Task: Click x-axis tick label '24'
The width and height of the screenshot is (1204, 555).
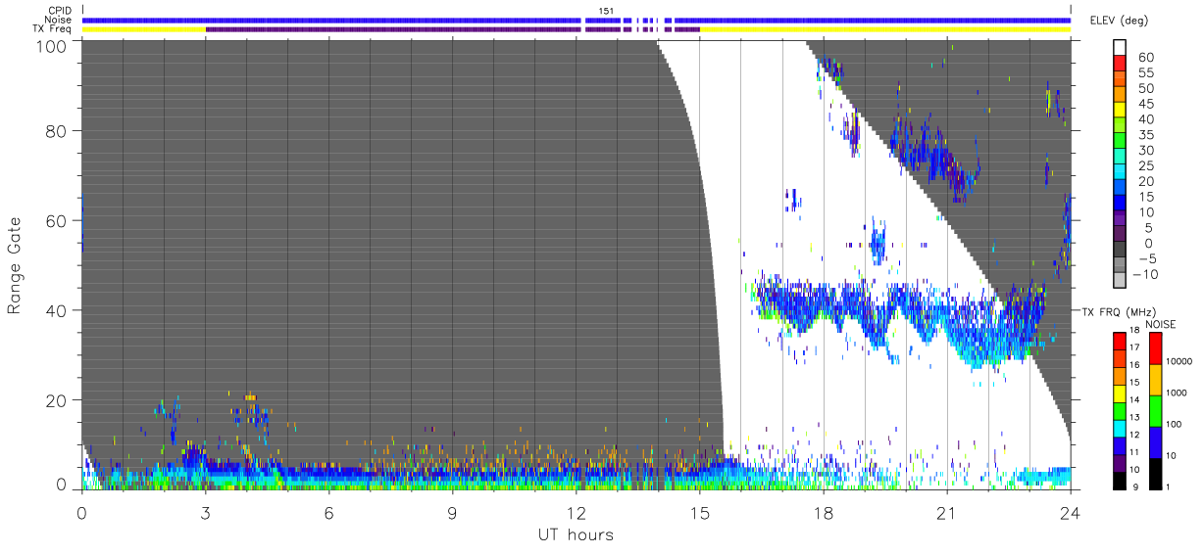Action: click(1070, 512)
